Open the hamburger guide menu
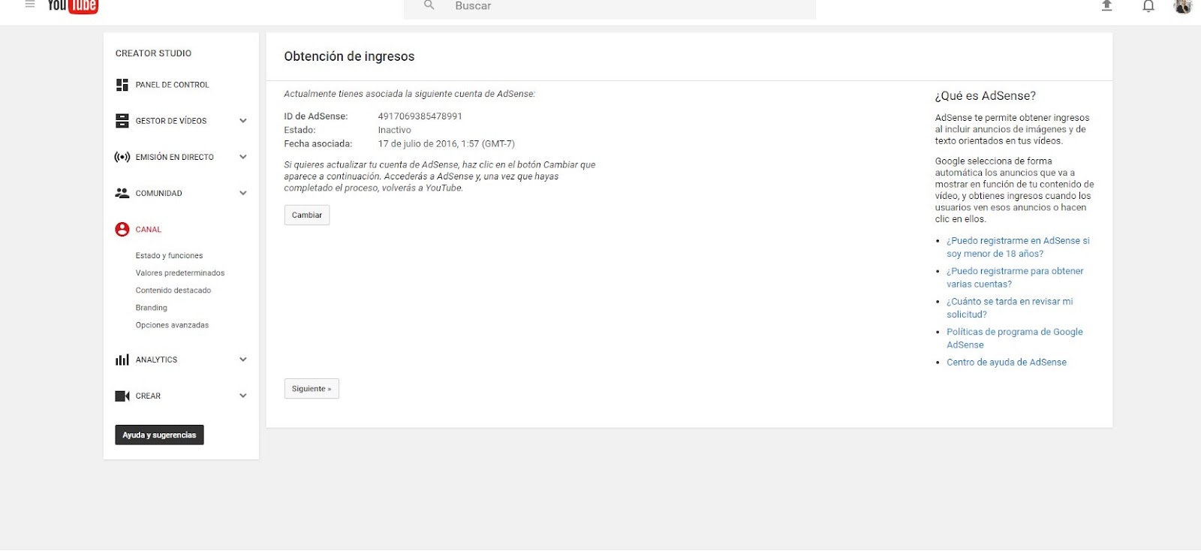Screen dimensions: 1201x560 (30, 5)
